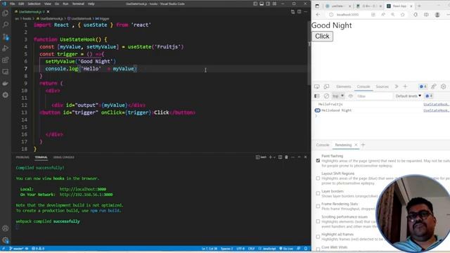Click the clear console icon
The image size is (450, 253).
(326, 96)
